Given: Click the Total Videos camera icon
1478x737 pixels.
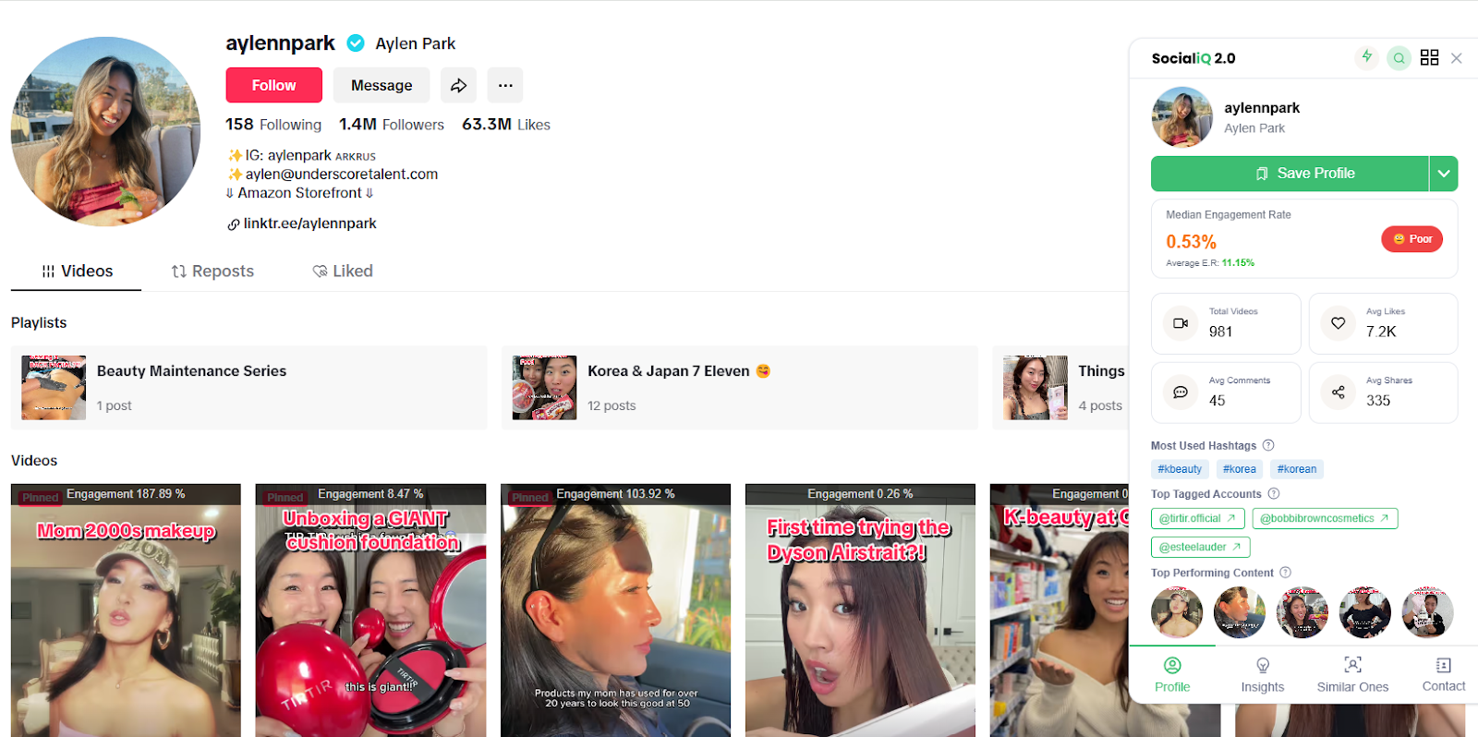Looking at the screenshot, I should pyautogui.click(x=1181, y=323).
